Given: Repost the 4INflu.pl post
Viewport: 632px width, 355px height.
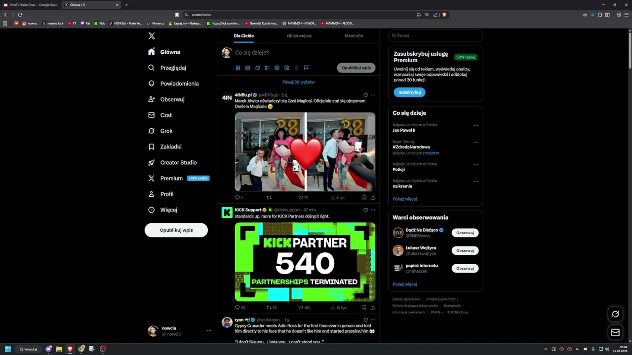Looking at the screenshot, I should (269, 198).
